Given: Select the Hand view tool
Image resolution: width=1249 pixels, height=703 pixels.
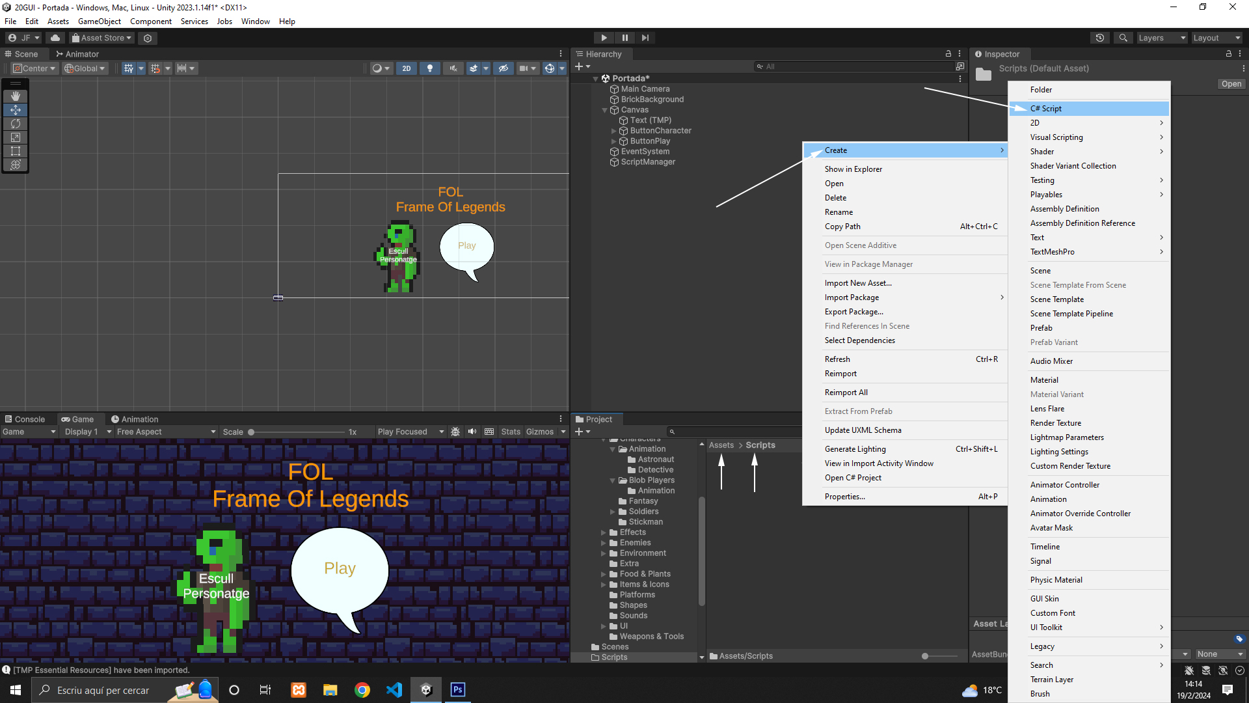Looking at the screenshot, I should click(x=16, y=96).
